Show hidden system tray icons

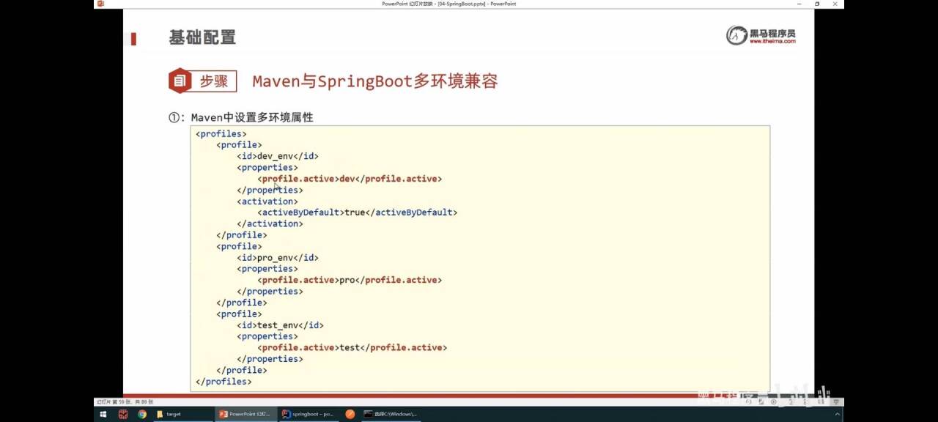point(837,414)
